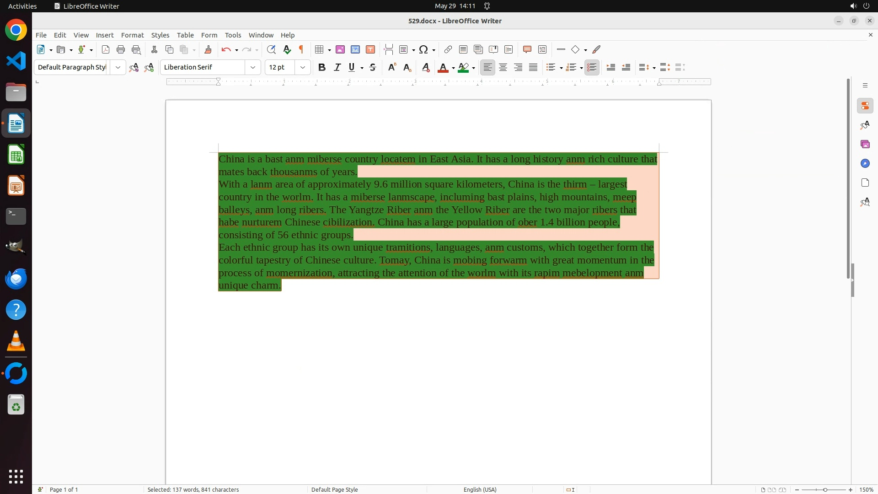Click the Insert Hyperlink icon
The height and width of the screenshot is (494, 878).
(448, 49)
